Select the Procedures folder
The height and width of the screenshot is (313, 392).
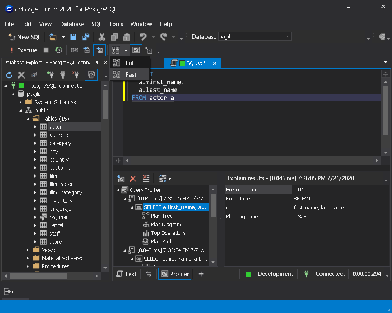[x=55, y=266]
